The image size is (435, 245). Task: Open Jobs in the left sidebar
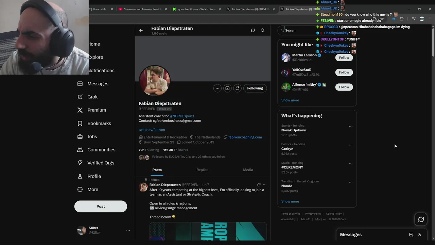click(x=87, y=136)
